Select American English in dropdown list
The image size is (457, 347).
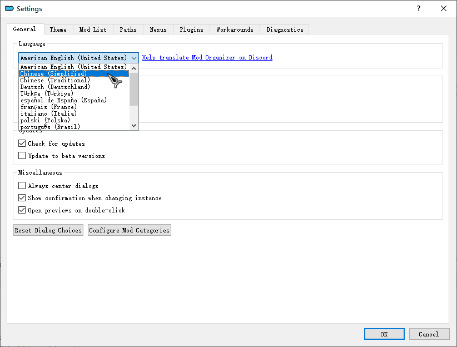point(74,67)
